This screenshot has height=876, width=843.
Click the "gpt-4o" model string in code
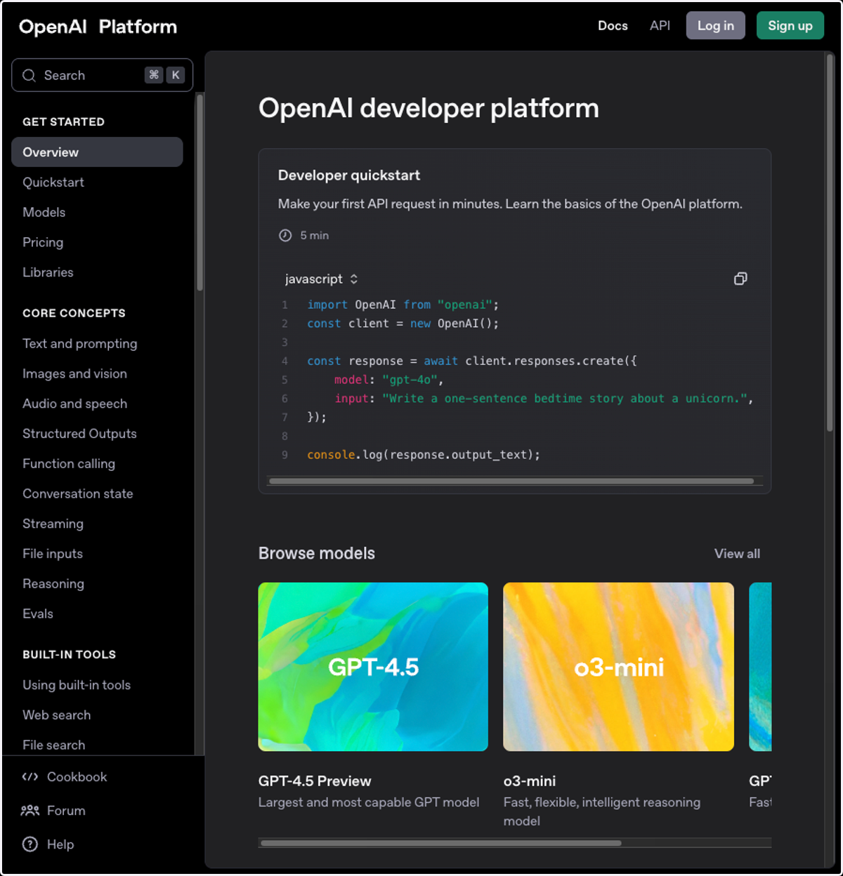pyautogui.click(x=410, y=380)
